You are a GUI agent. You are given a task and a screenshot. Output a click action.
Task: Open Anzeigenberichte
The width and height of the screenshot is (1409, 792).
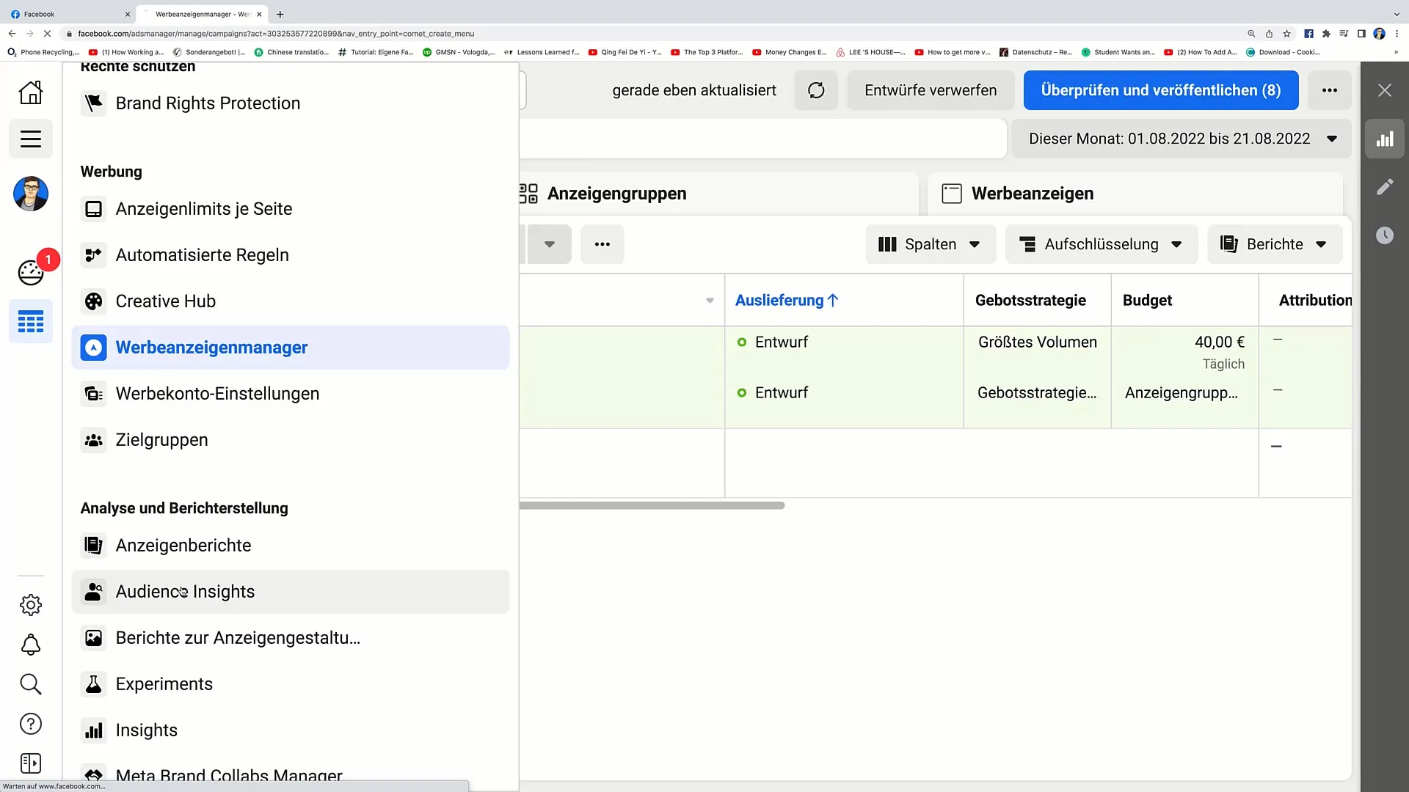tap(291, 546)
